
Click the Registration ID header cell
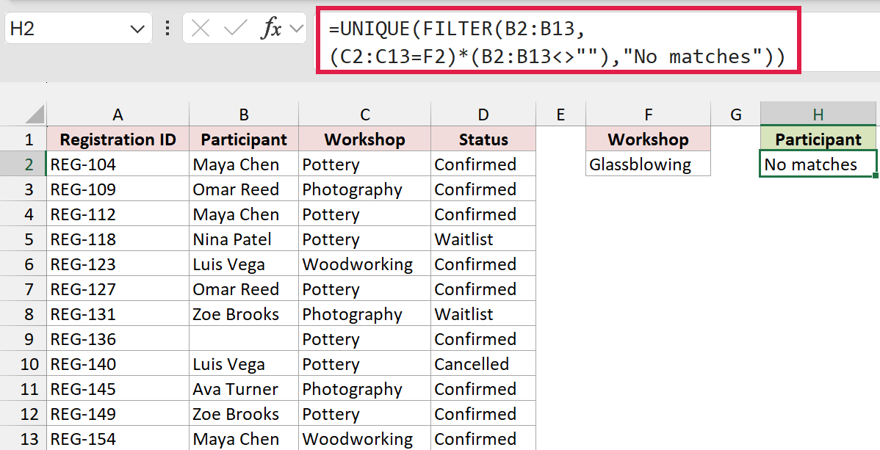click(x=118, y=139)
